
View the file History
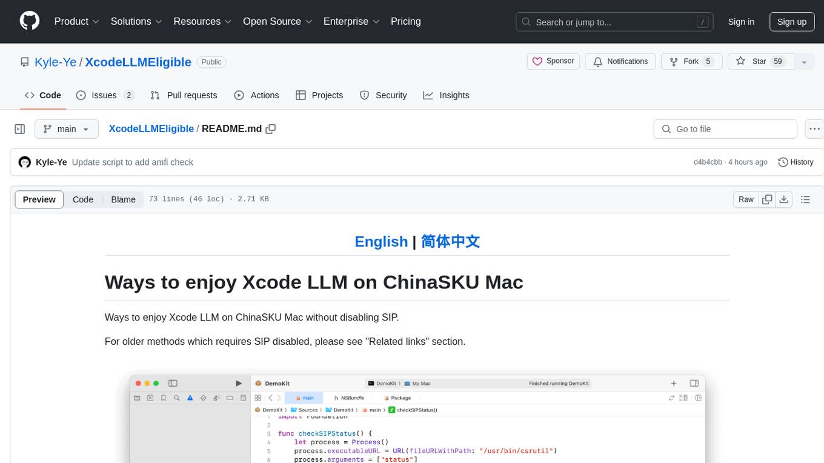796,162
